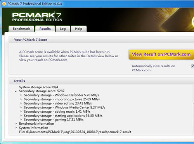Image resolution: width=194 pixels, height=144 pixels.
Task: Select the System storage score: N/A row
Action: [x=39, y=87]
